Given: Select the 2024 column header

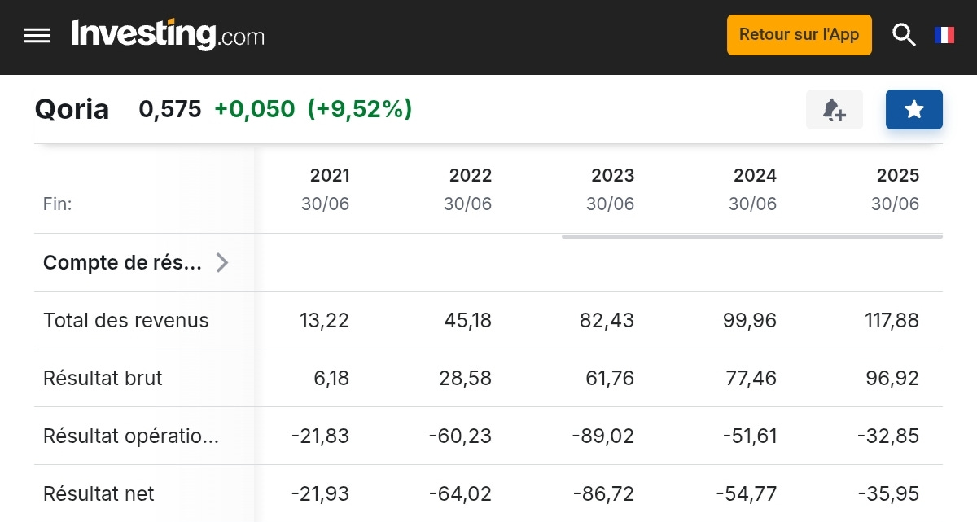Looking at the screenshot, I should tap(756, 175).
